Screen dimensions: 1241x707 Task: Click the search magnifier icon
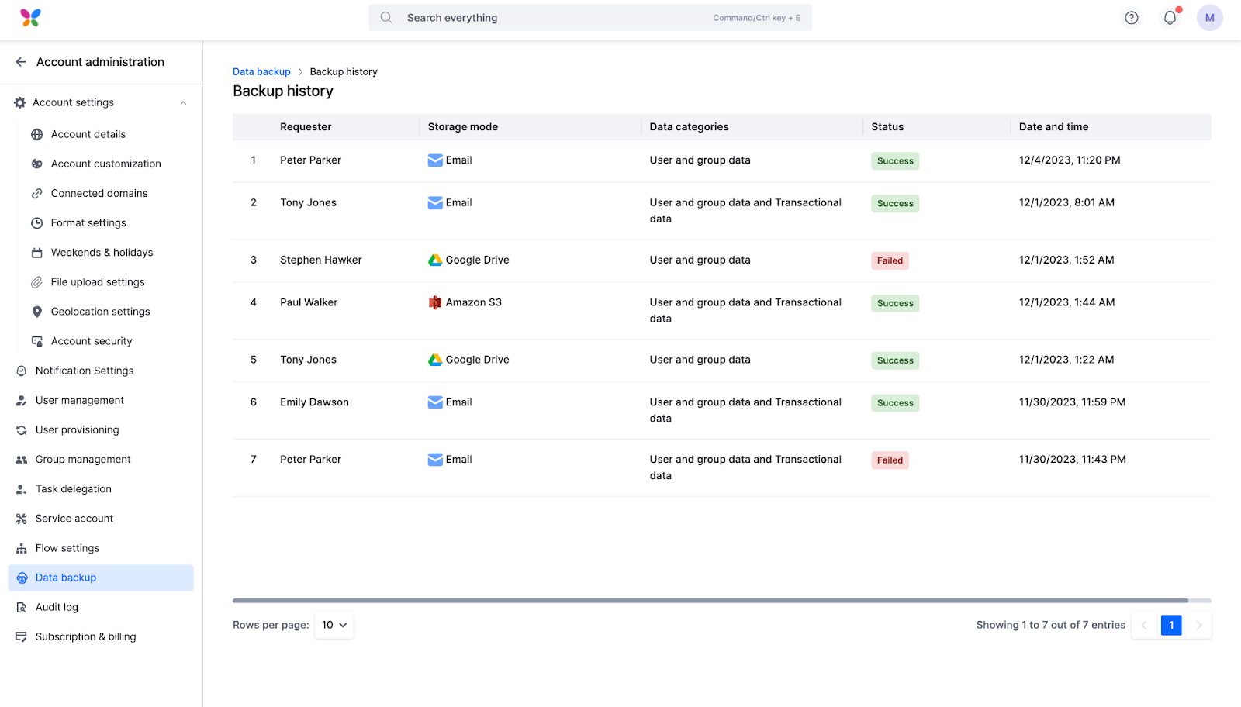coord(386,18)
